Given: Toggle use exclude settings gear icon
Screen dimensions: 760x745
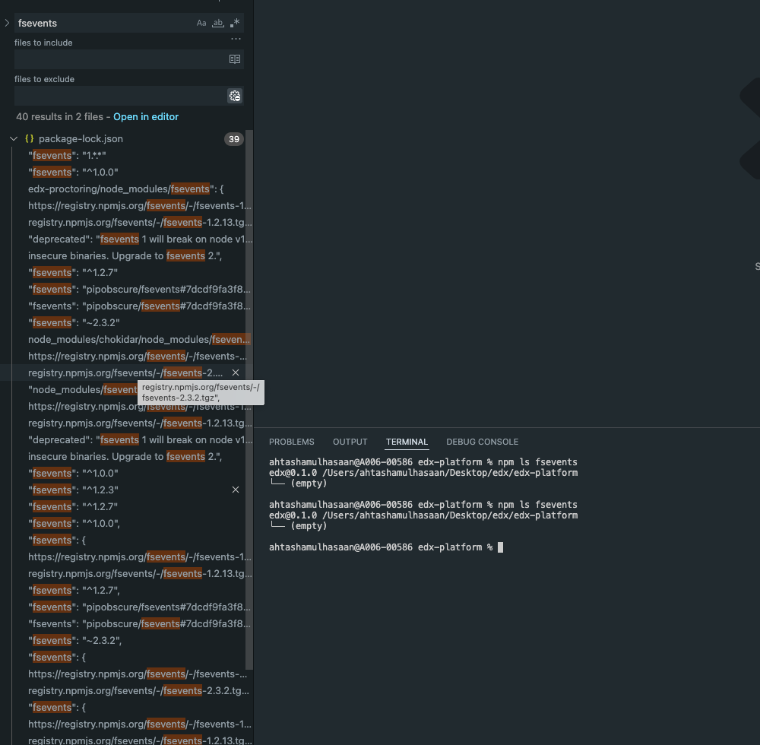Looking at the screenshot, I should 235,96.
